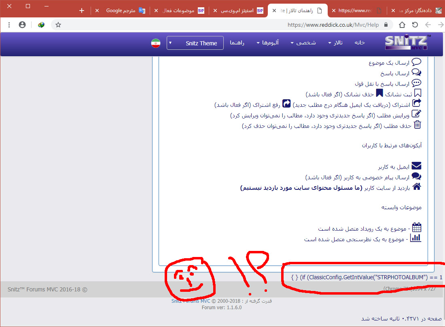Click the house visit website icon

point(416,187)
